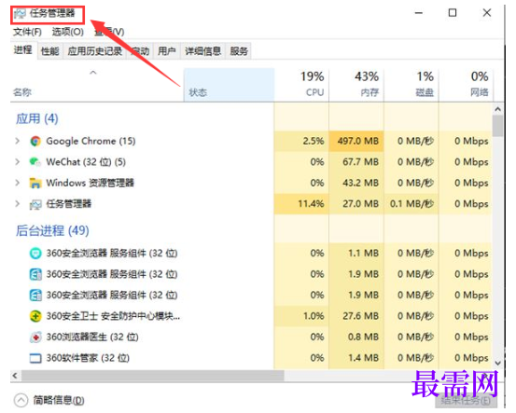Screen dimensions: 516x413
Task: Click the 67.7 MB memory cell
Action: (x=356, y=162)
